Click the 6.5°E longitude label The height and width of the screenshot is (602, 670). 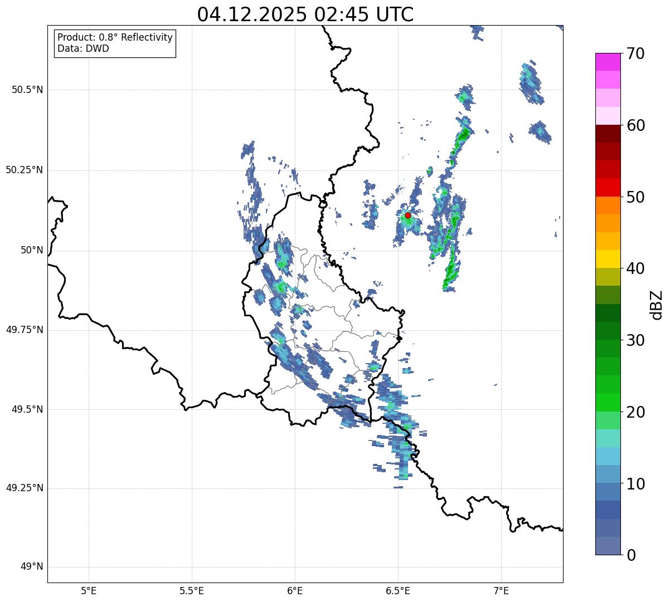tap(398, 590)
